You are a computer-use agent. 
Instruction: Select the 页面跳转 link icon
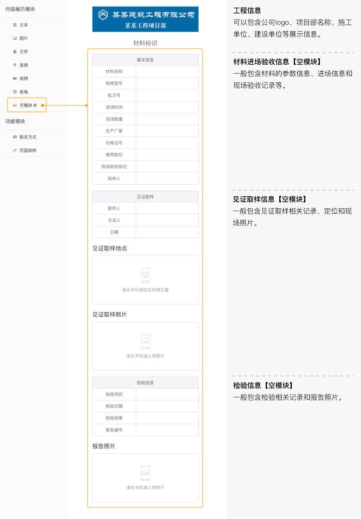(15, 150)
